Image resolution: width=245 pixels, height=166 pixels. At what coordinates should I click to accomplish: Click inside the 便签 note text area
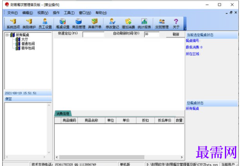[x=26, y=129]
